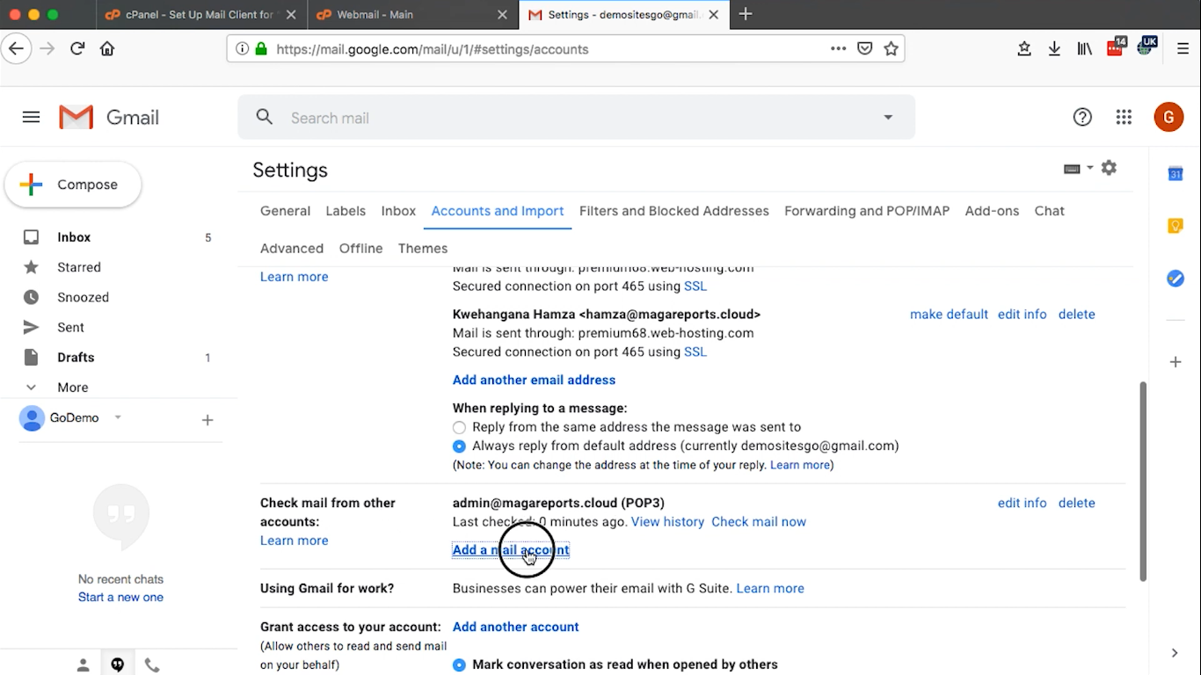Click the Gmail logo
The height and width of the screenshot is (675, 1201).
[109, 117]
